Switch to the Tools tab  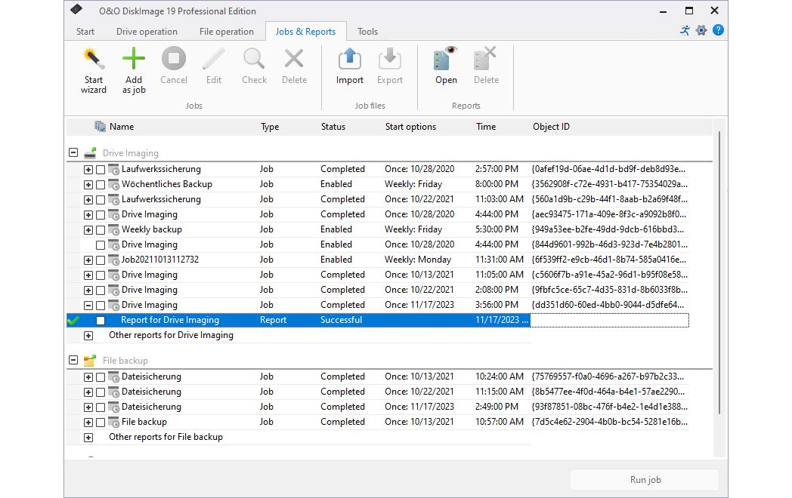point(367,31)
